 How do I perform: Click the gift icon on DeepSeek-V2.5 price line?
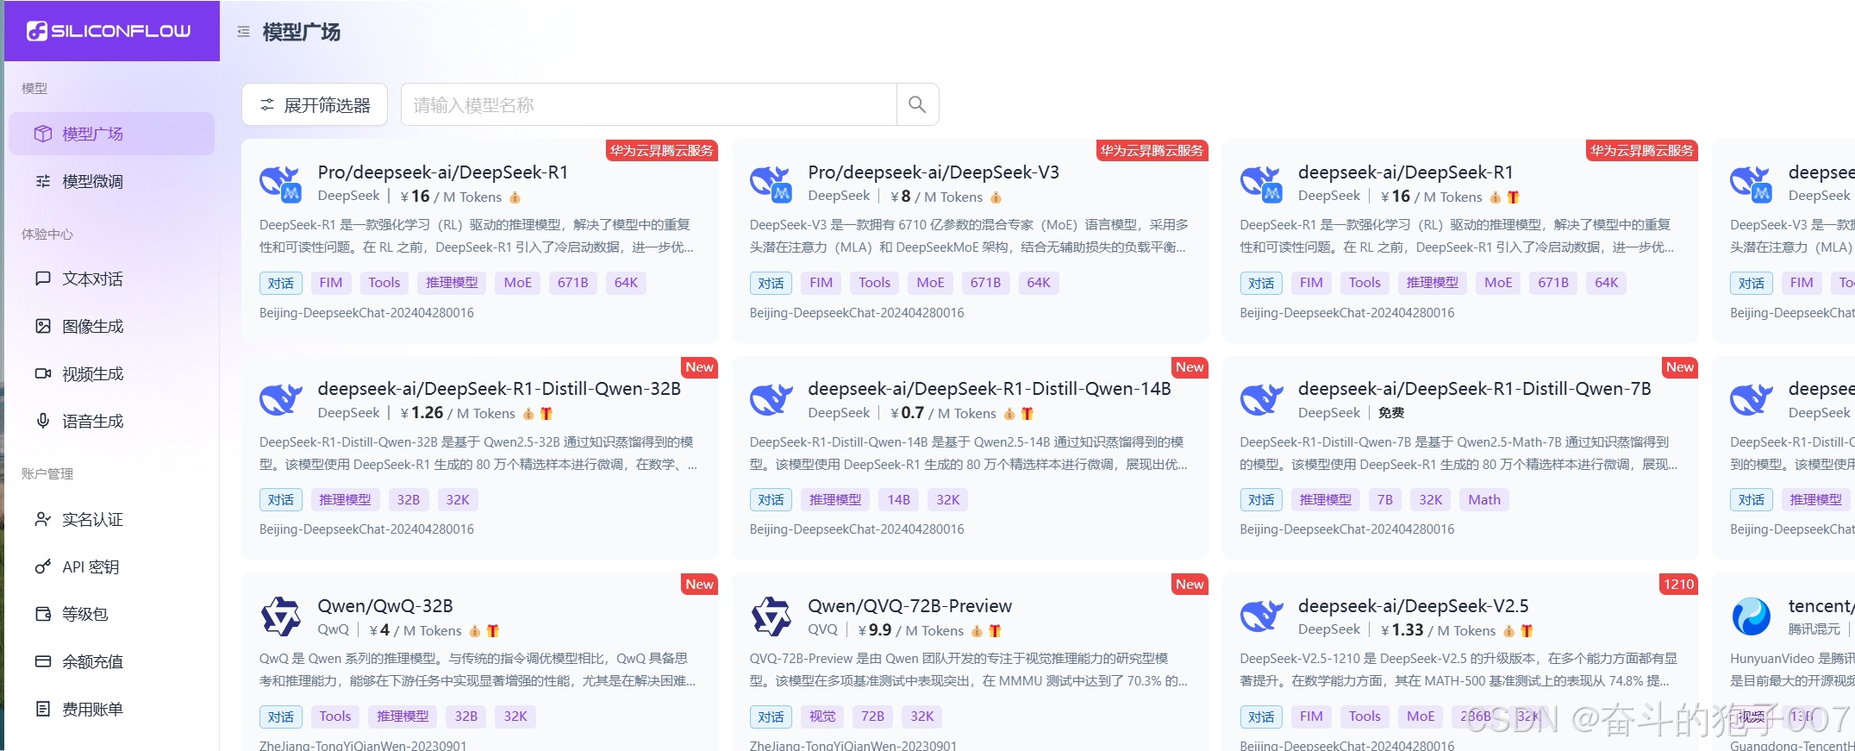coord(1527,631)
